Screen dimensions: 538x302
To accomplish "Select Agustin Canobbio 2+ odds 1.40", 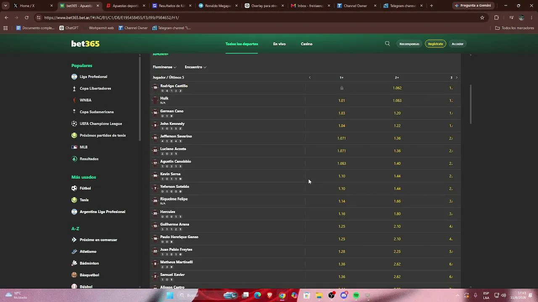I will pos(397,164).
